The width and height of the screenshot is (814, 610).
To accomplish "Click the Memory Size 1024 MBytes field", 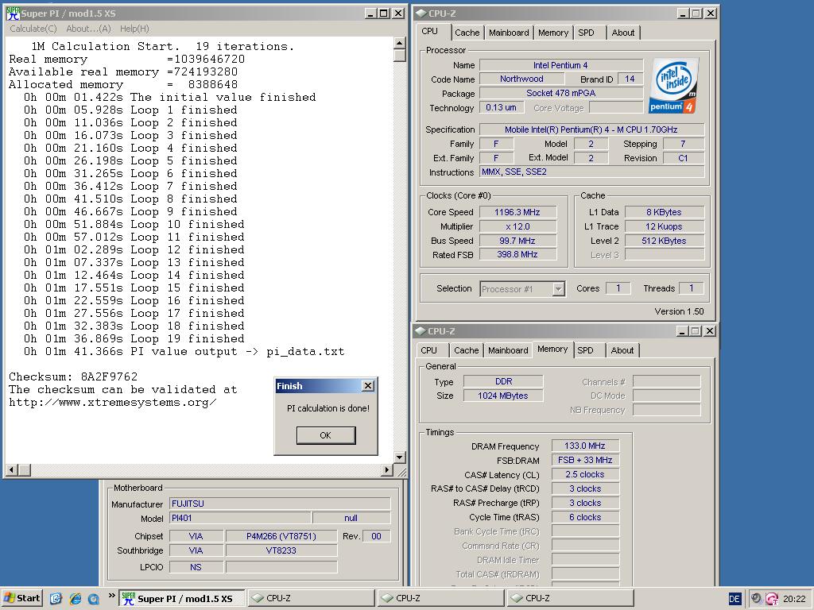I will (503, 396).
